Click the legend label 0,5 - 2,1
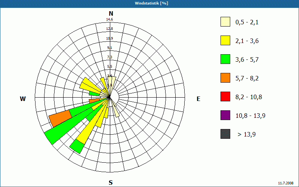299x187 pixels. tap(247, 22)
